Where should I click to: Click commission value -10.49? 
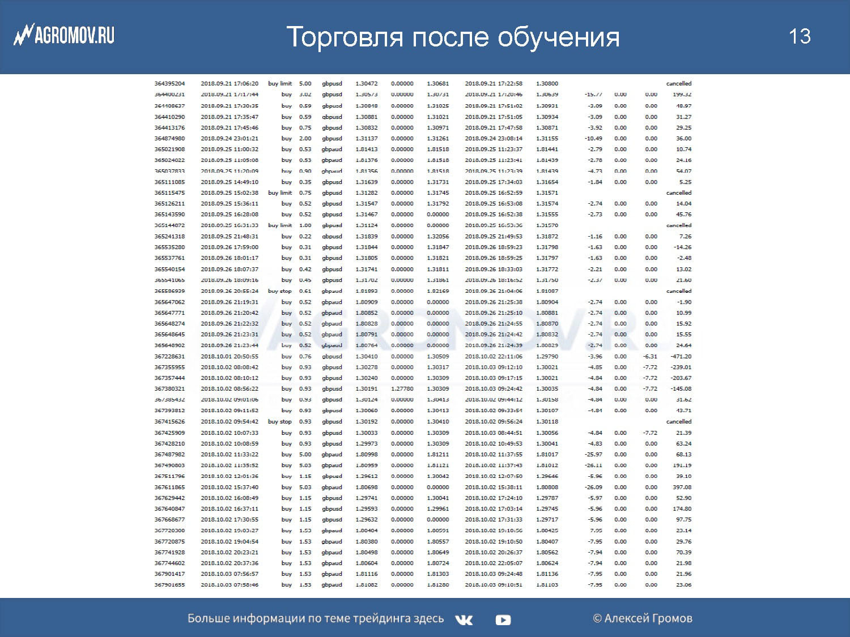(x=593, y=138)
